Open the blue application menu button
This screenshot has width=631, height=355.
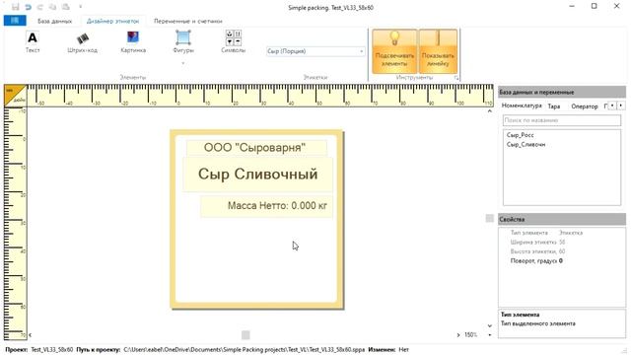coord(15,21)
